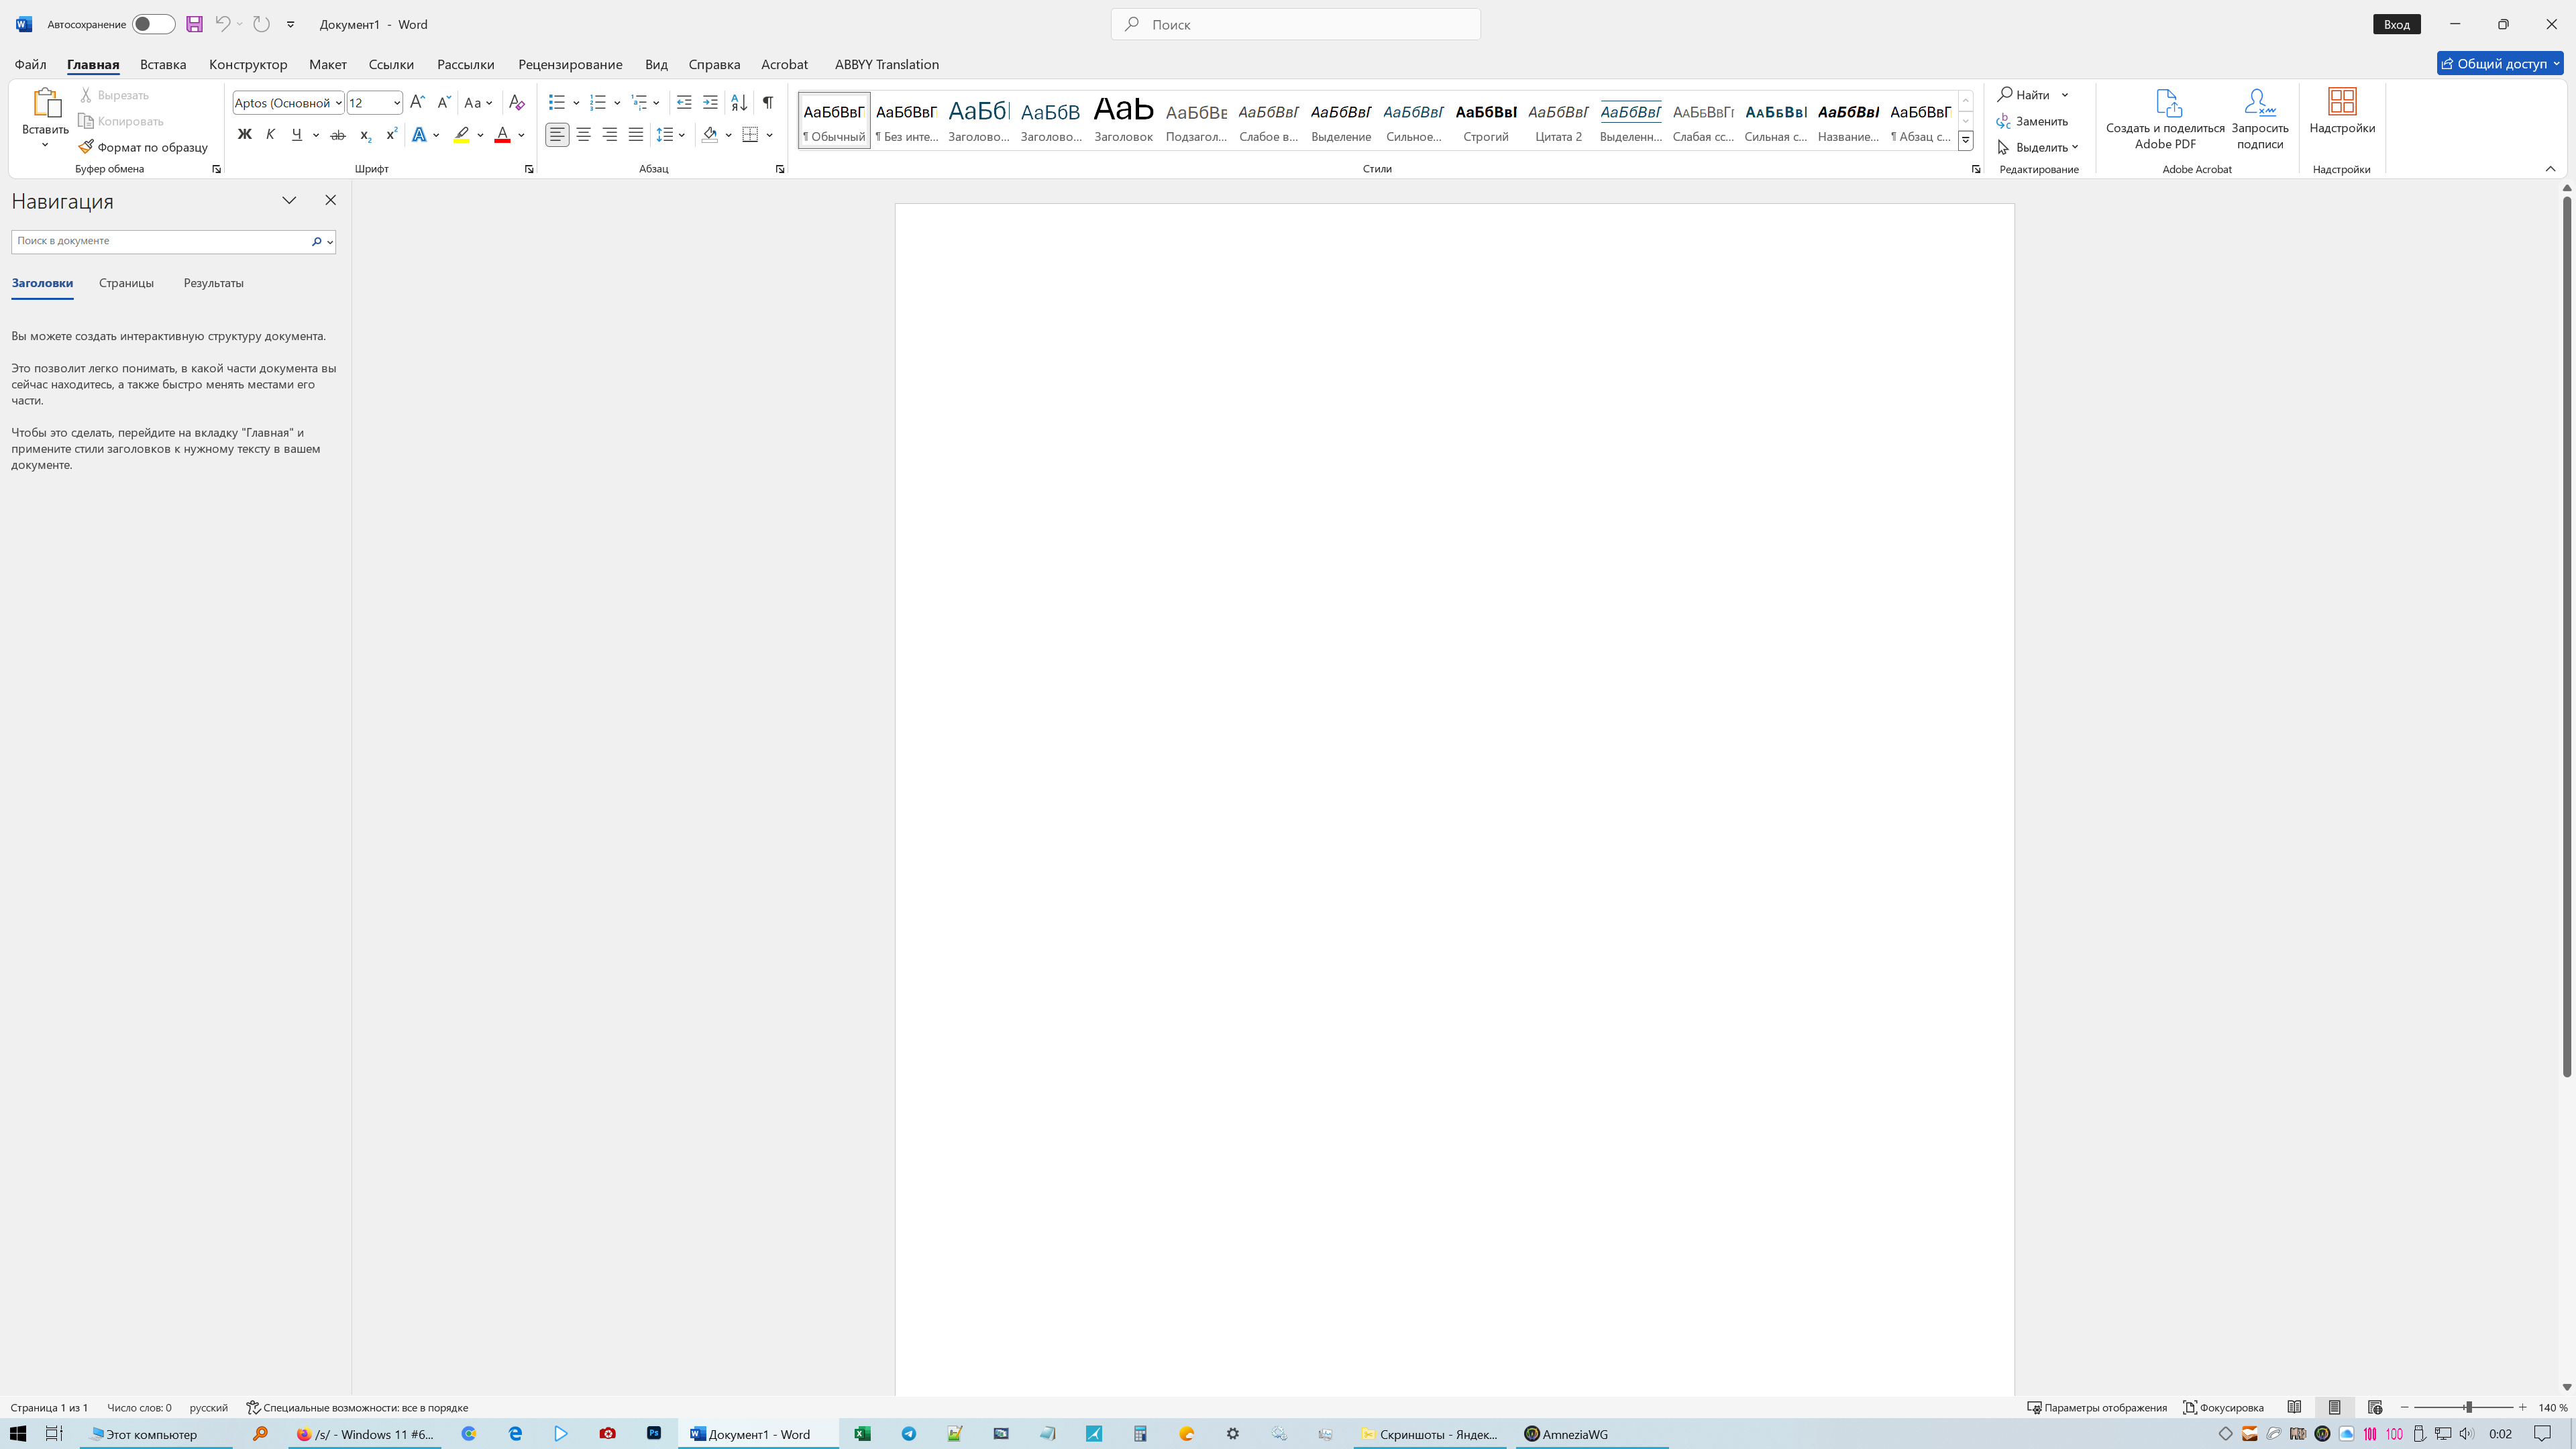Click the center alignment icon
2576x1449 pixels.
coord(583,134)
